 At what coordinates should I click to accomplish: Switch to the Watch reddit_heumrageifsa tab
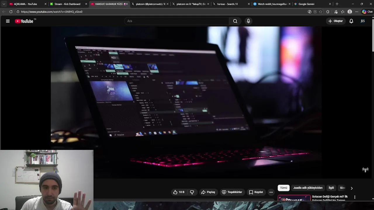[272, 4]
